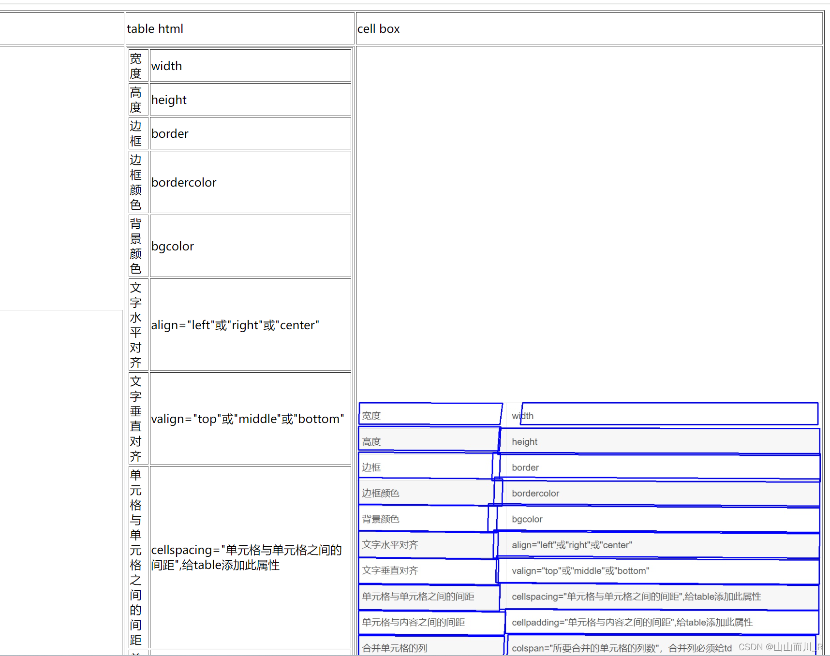Click 文字垂直对齐 in the outlined table
This screenshot has height=656, width=830.
tap(390, 570)
